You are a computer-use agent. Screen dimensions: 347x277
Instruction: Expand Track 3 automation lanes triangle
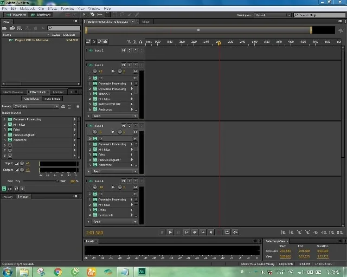[88, 171]
